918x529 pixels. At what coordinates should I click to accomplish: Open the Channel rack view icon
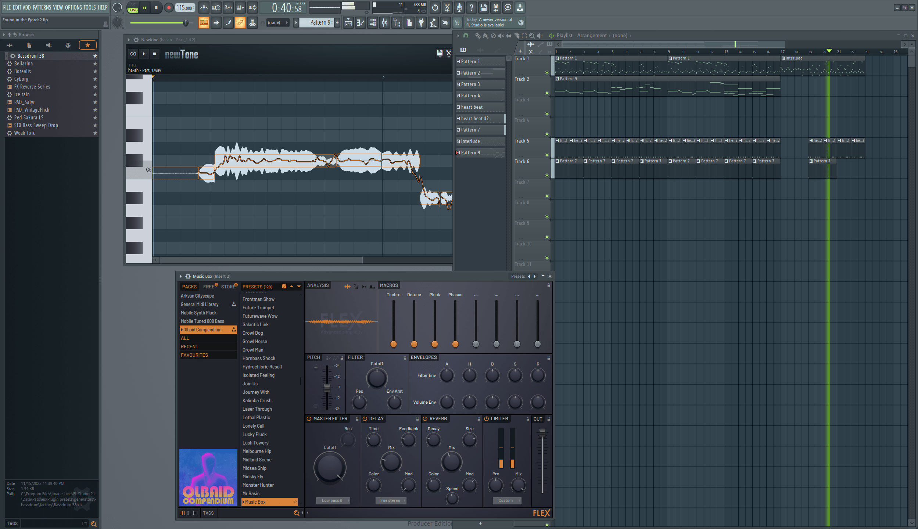coord(373,23)
